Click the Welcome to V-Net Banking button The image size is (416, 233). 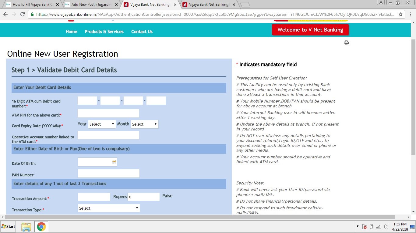click(310, 30)
